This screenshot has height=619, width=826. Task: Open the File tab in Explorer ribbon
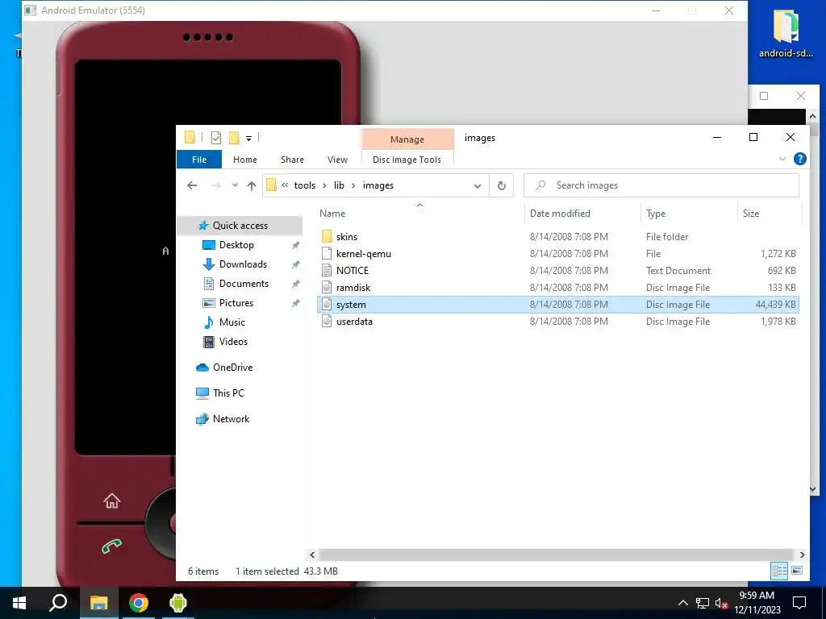point(199,160)
